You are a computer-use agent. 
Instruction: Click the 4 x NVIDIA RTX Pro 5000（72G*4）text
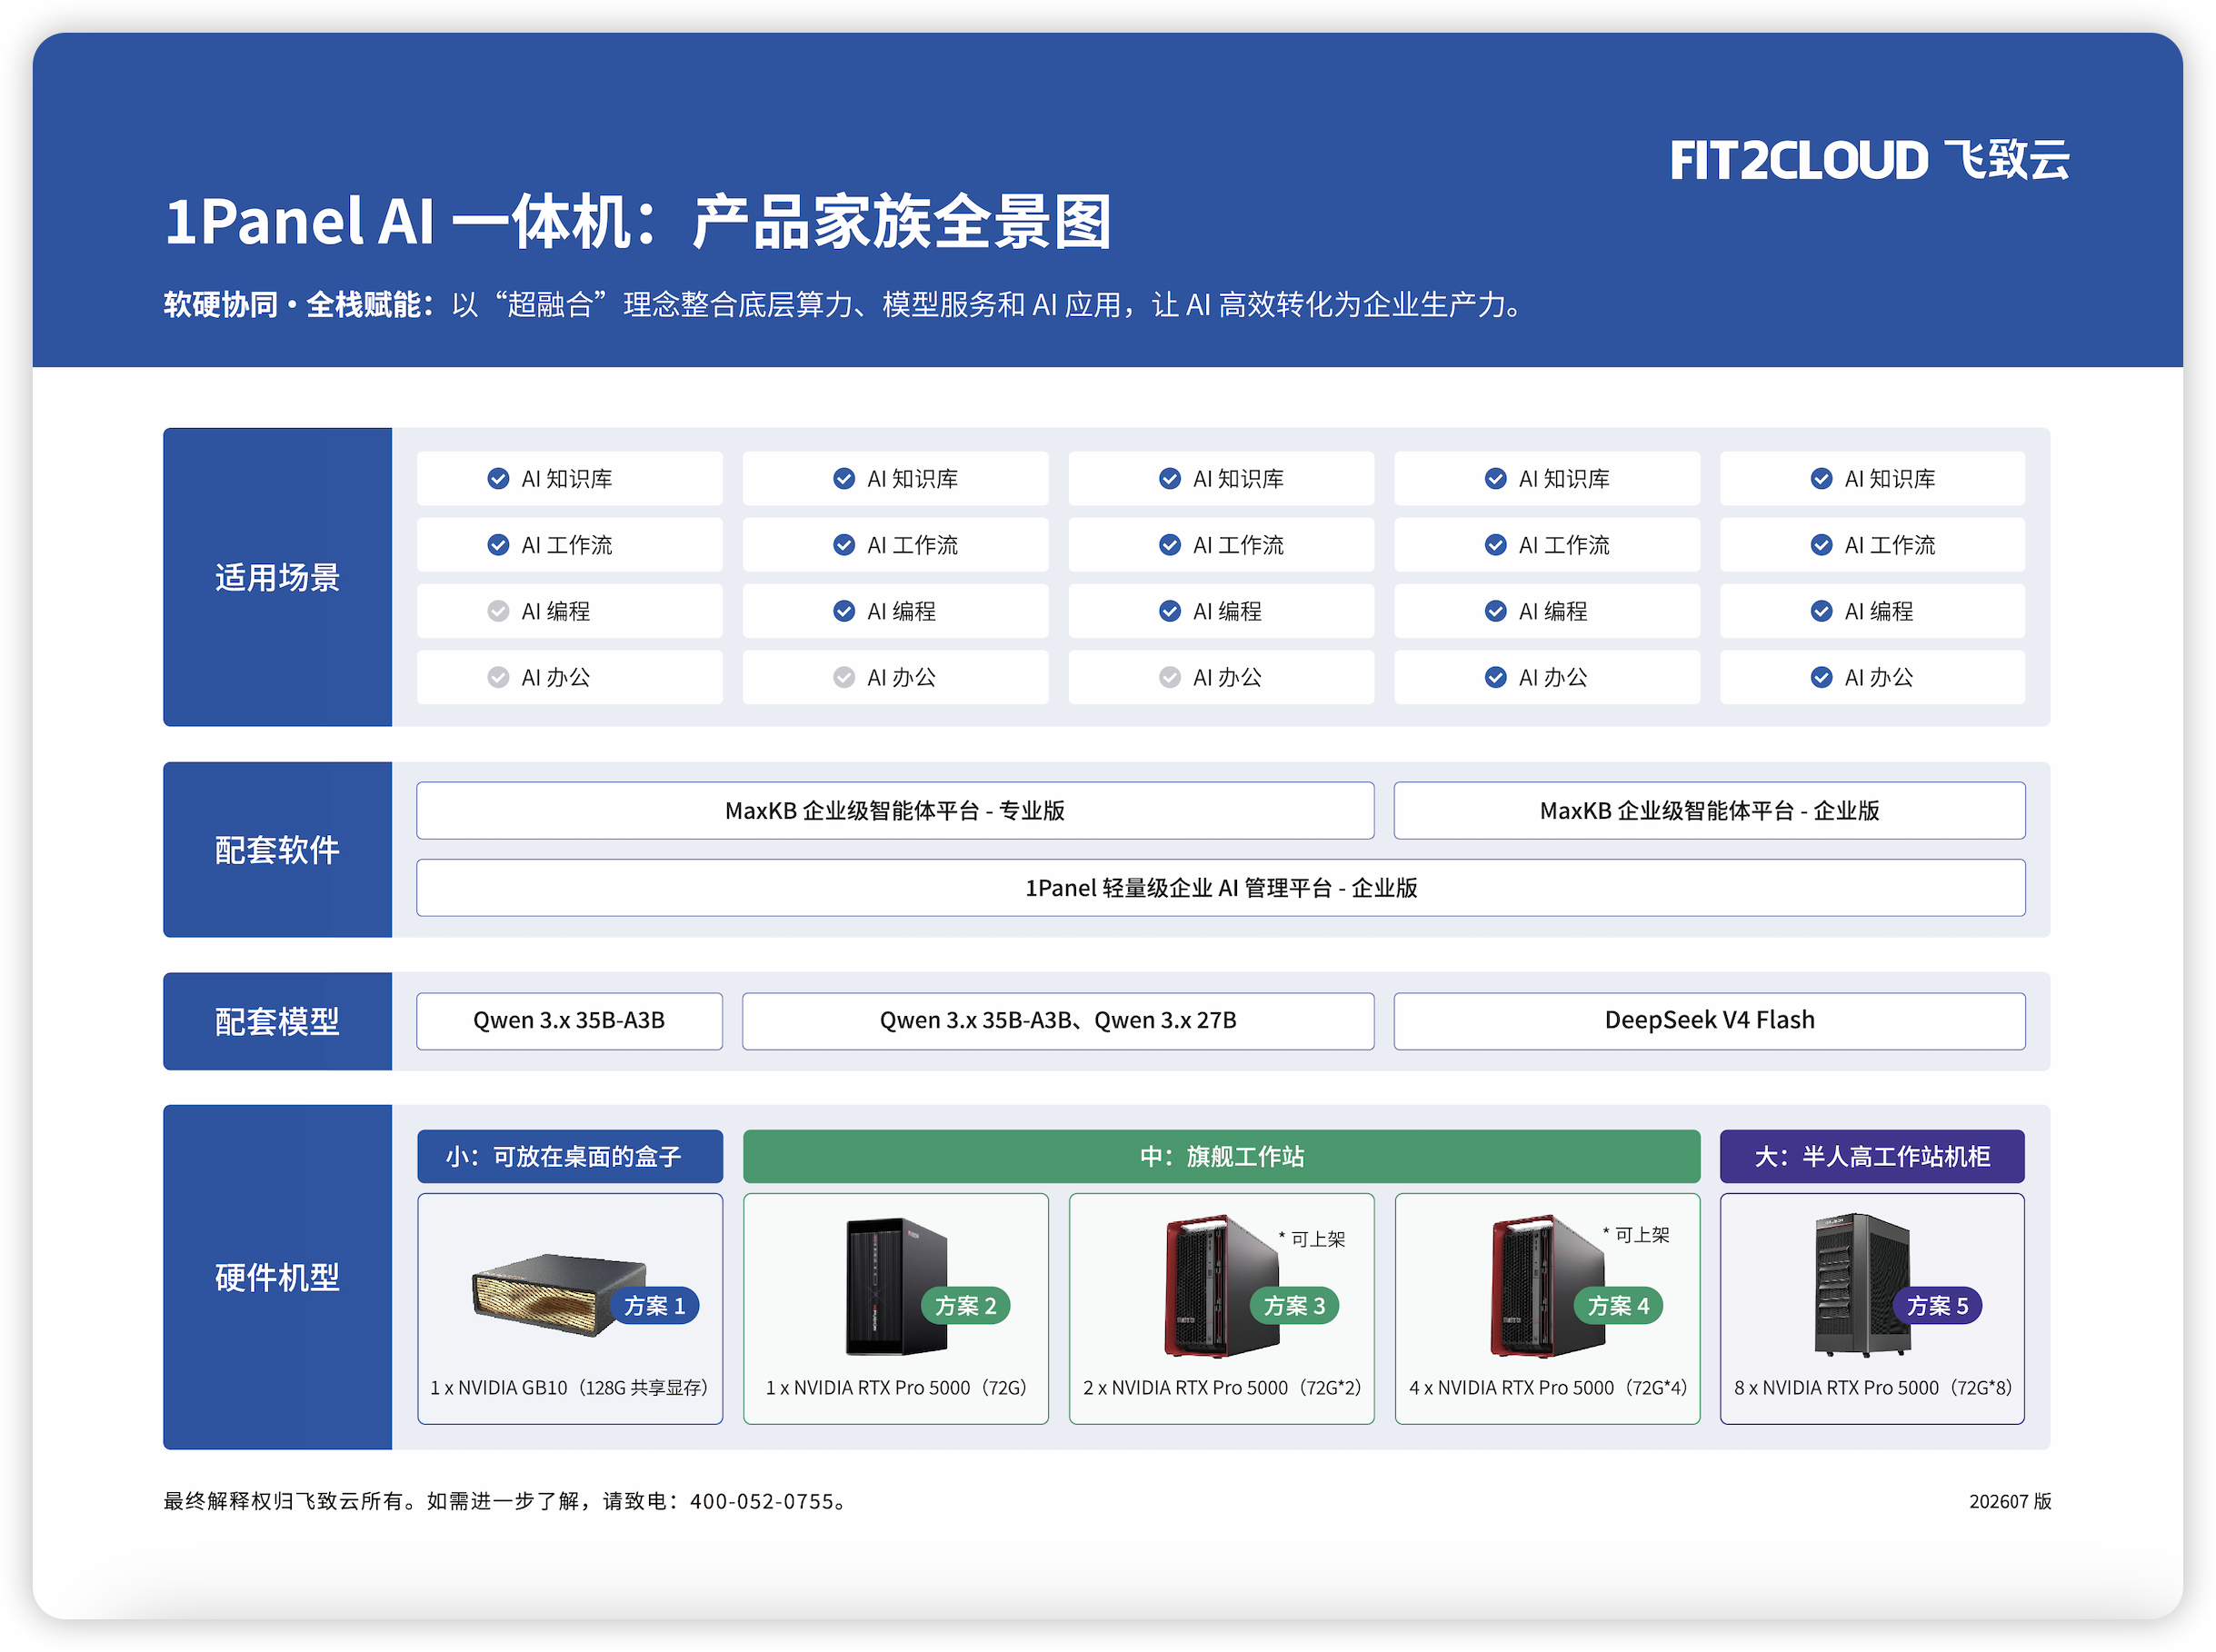click(1548, 1388)
